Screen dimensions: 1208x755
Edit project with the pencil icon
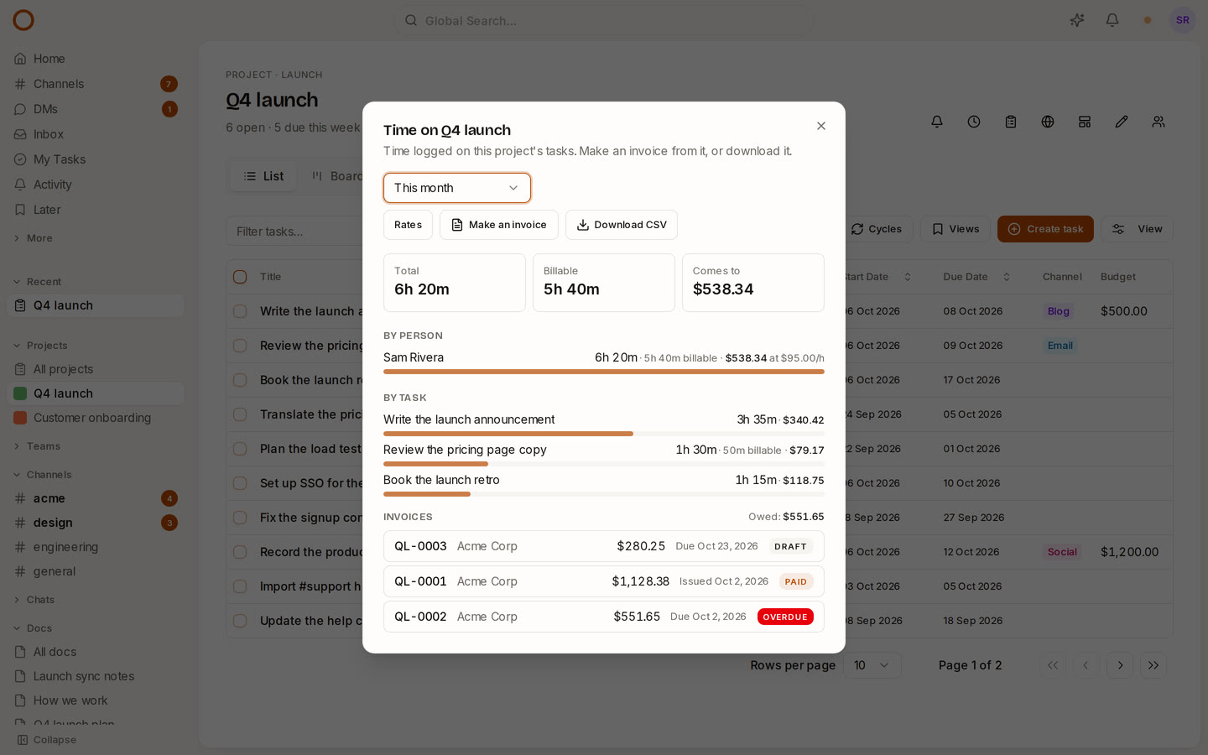pos(1122,122)
